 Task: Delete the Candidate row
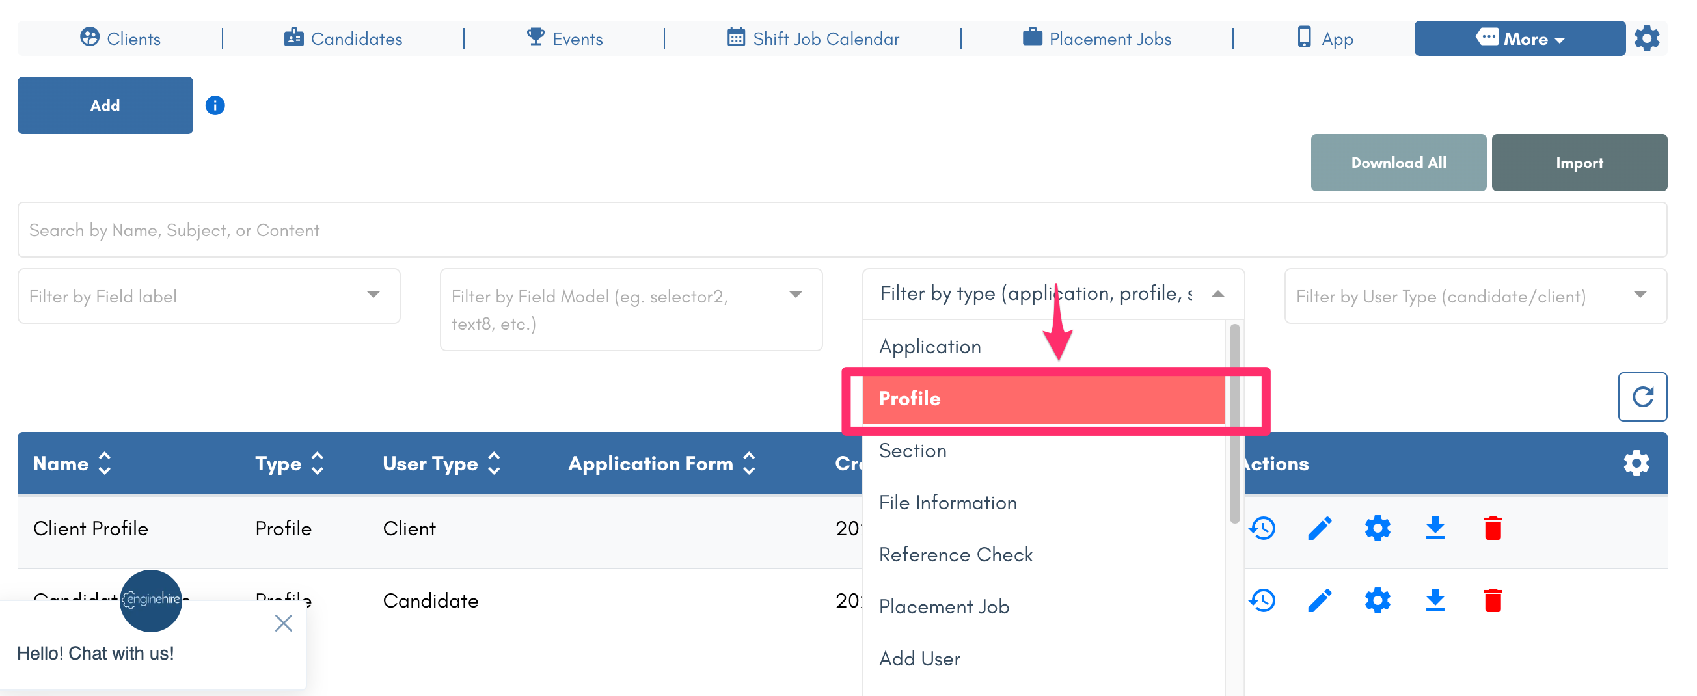(x=1493, y=600)
